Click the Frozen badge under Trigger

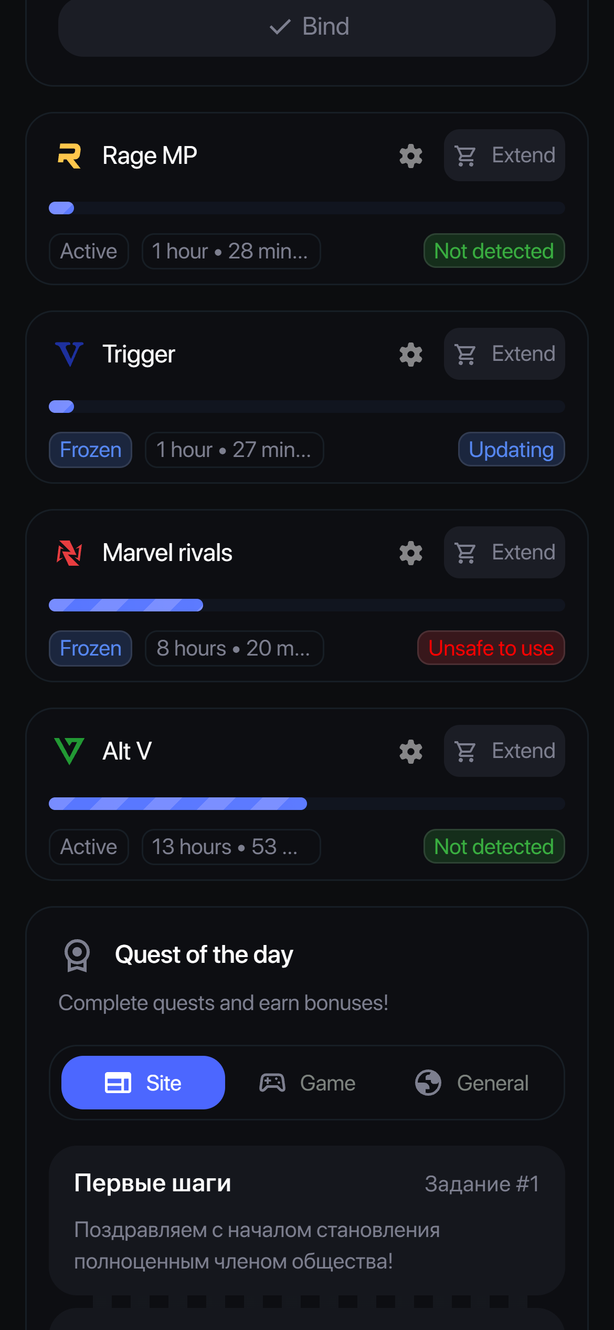[90, 450]
